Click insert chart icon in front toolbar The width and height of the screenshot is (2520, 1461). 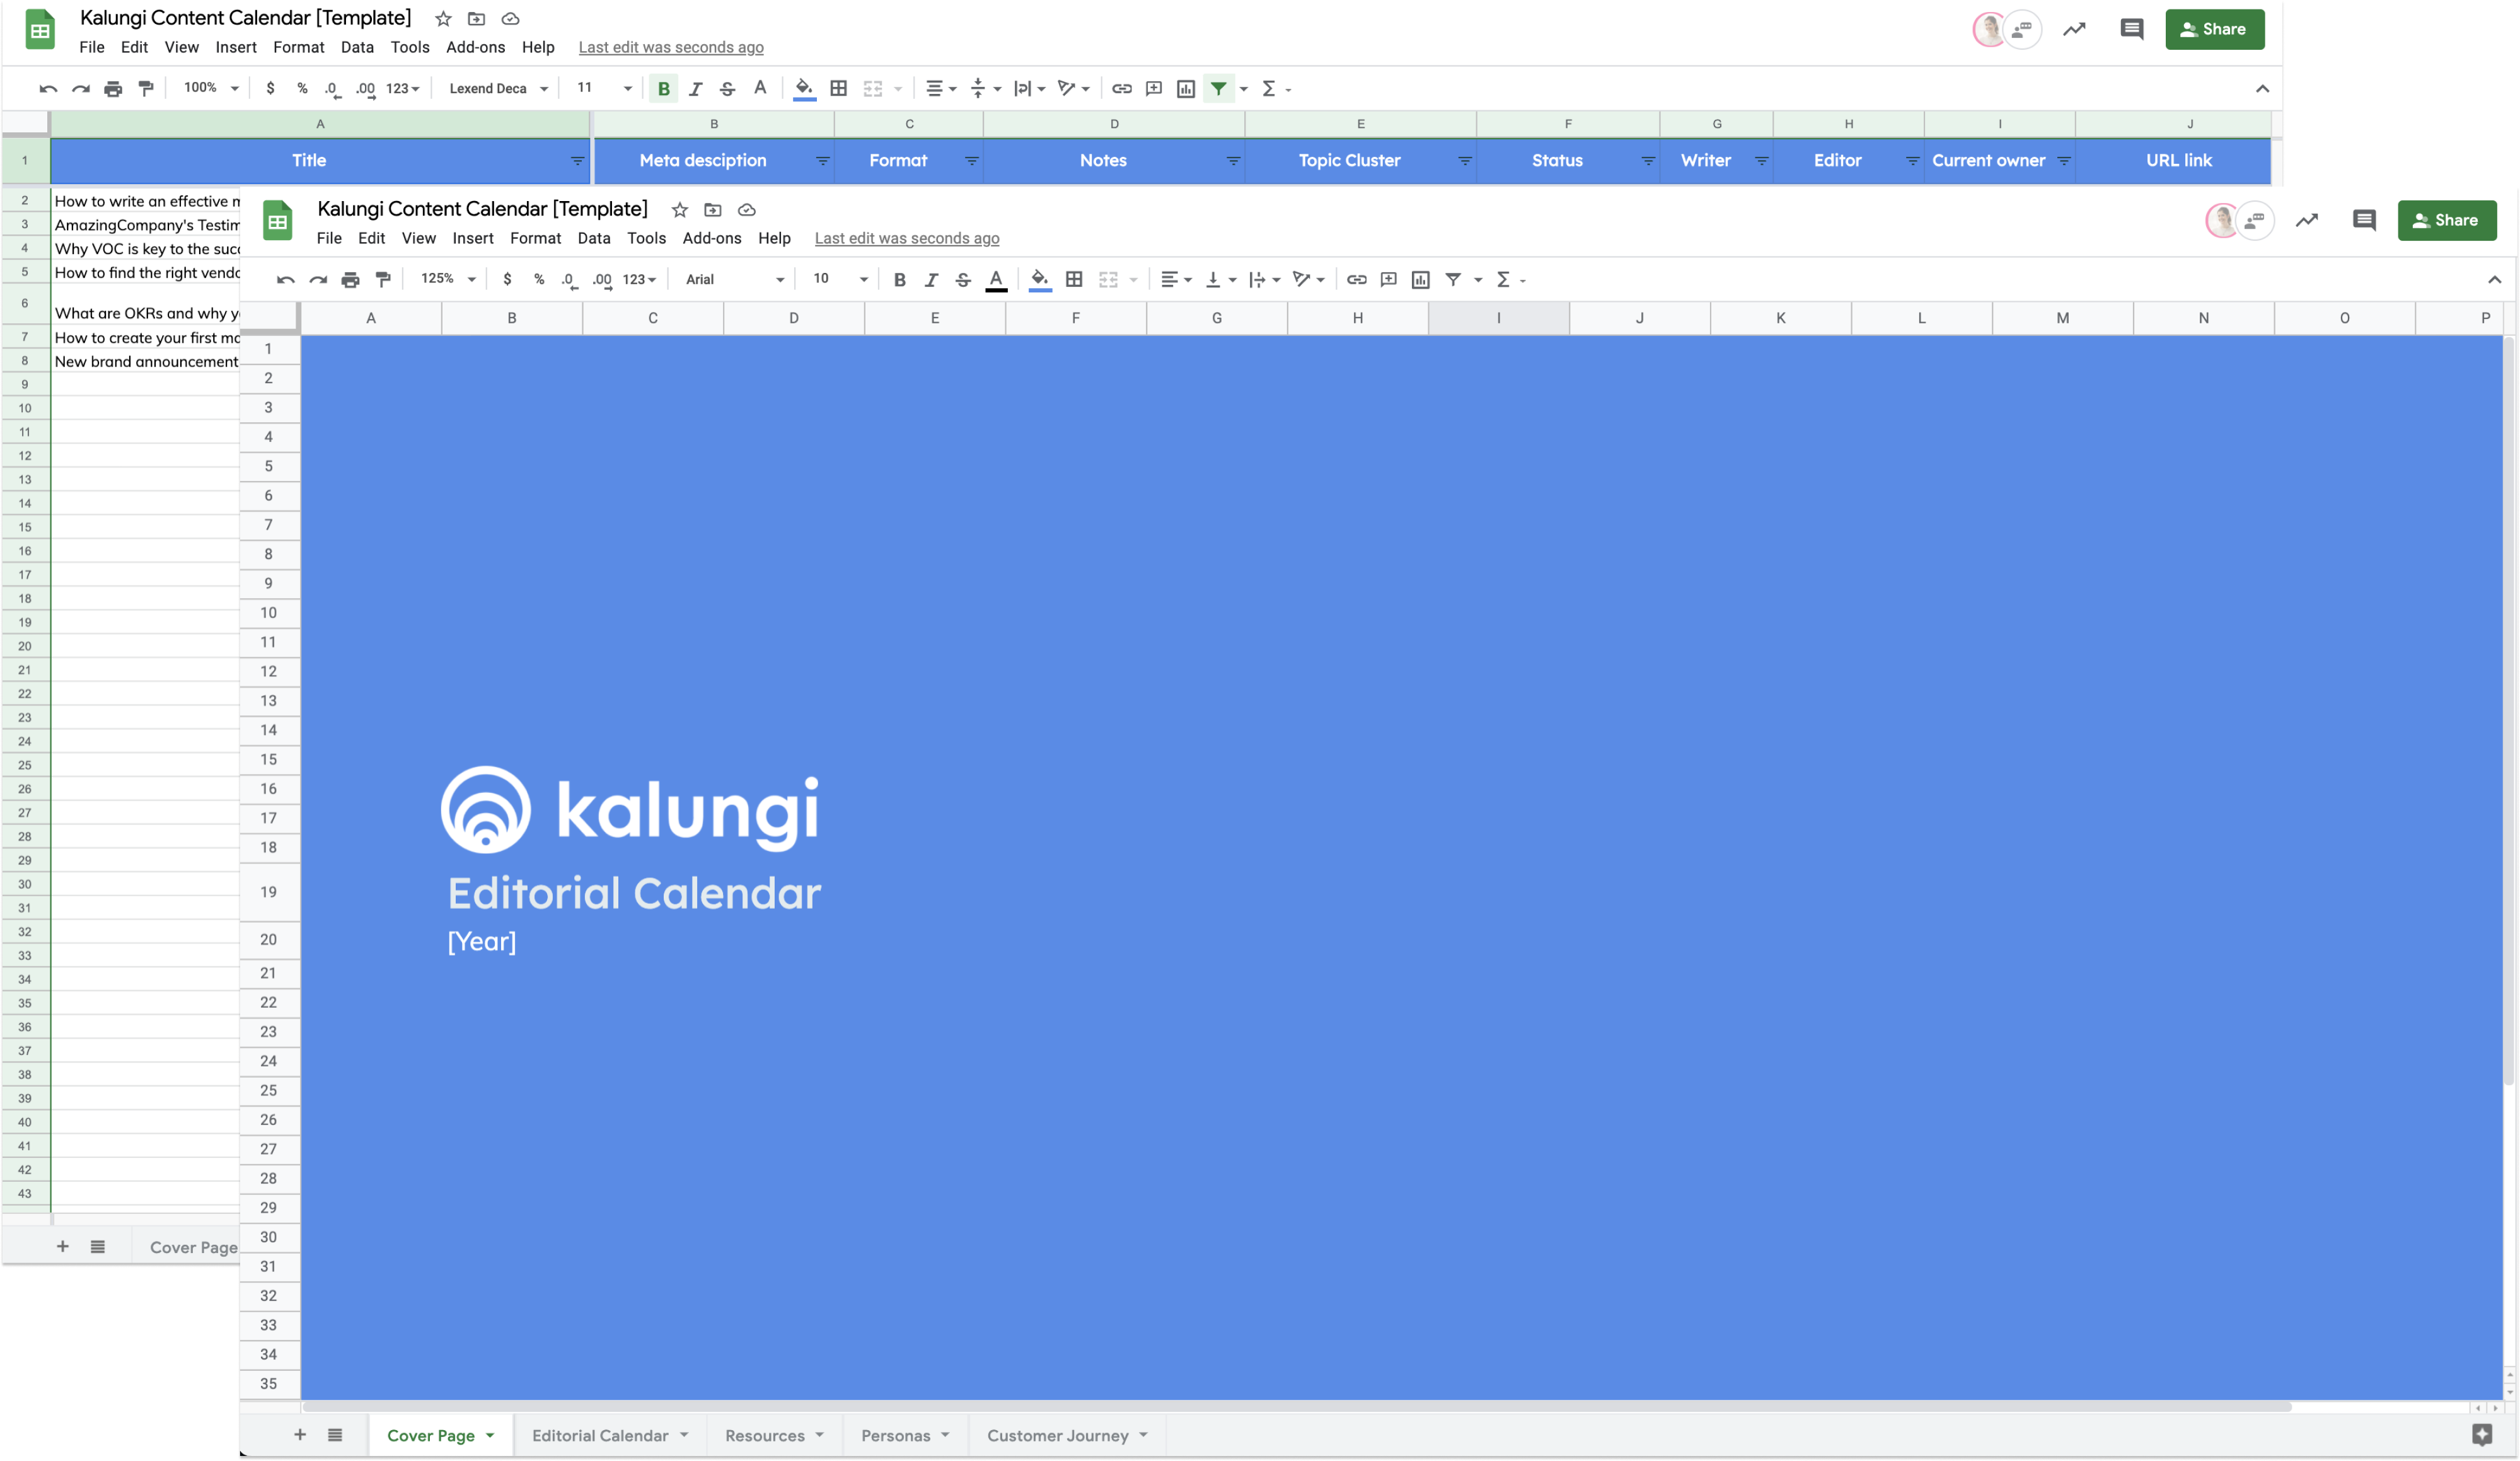(1420, 280)
